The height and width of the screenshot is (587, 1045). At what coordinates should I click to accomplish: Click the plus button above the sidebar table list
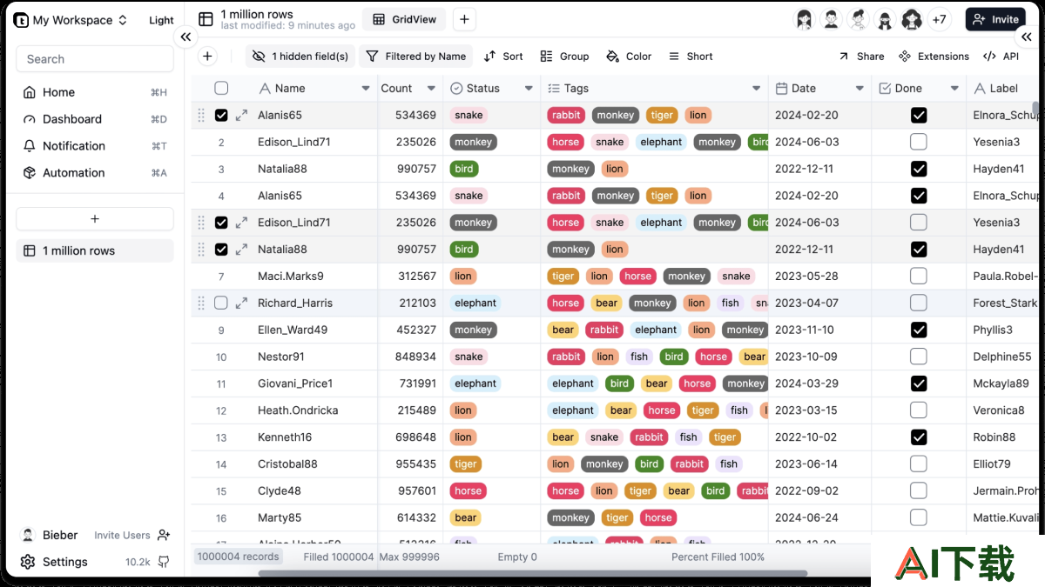pos(95,219)
